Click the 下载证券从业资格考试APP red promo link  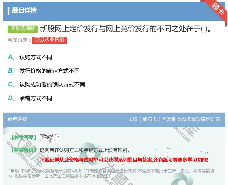click(124, 160)
